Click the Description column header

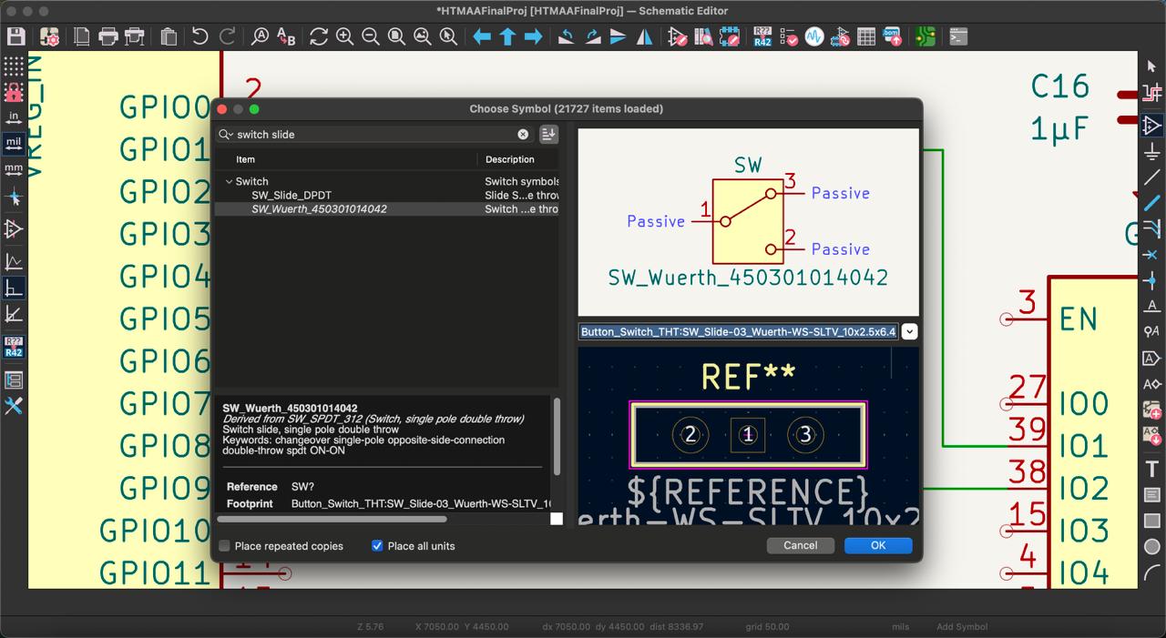tap(510, 159)
